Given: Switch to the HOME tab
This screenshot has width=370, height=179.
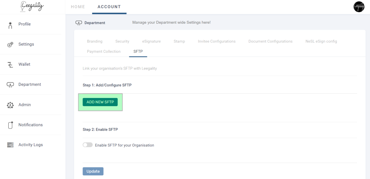Looking at the screenshot, I should [x=78, y=7].
